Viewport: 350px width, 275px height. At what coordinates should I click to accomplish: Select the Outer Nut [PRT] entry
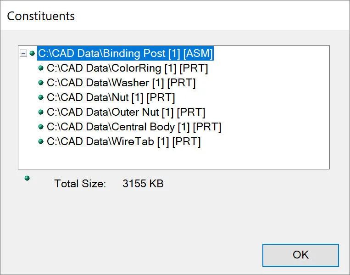coord(126,112)
